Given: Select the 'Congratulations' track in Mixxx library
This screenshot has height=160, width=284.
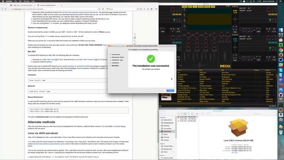Looking at the screenshot, I should (182, 75).
